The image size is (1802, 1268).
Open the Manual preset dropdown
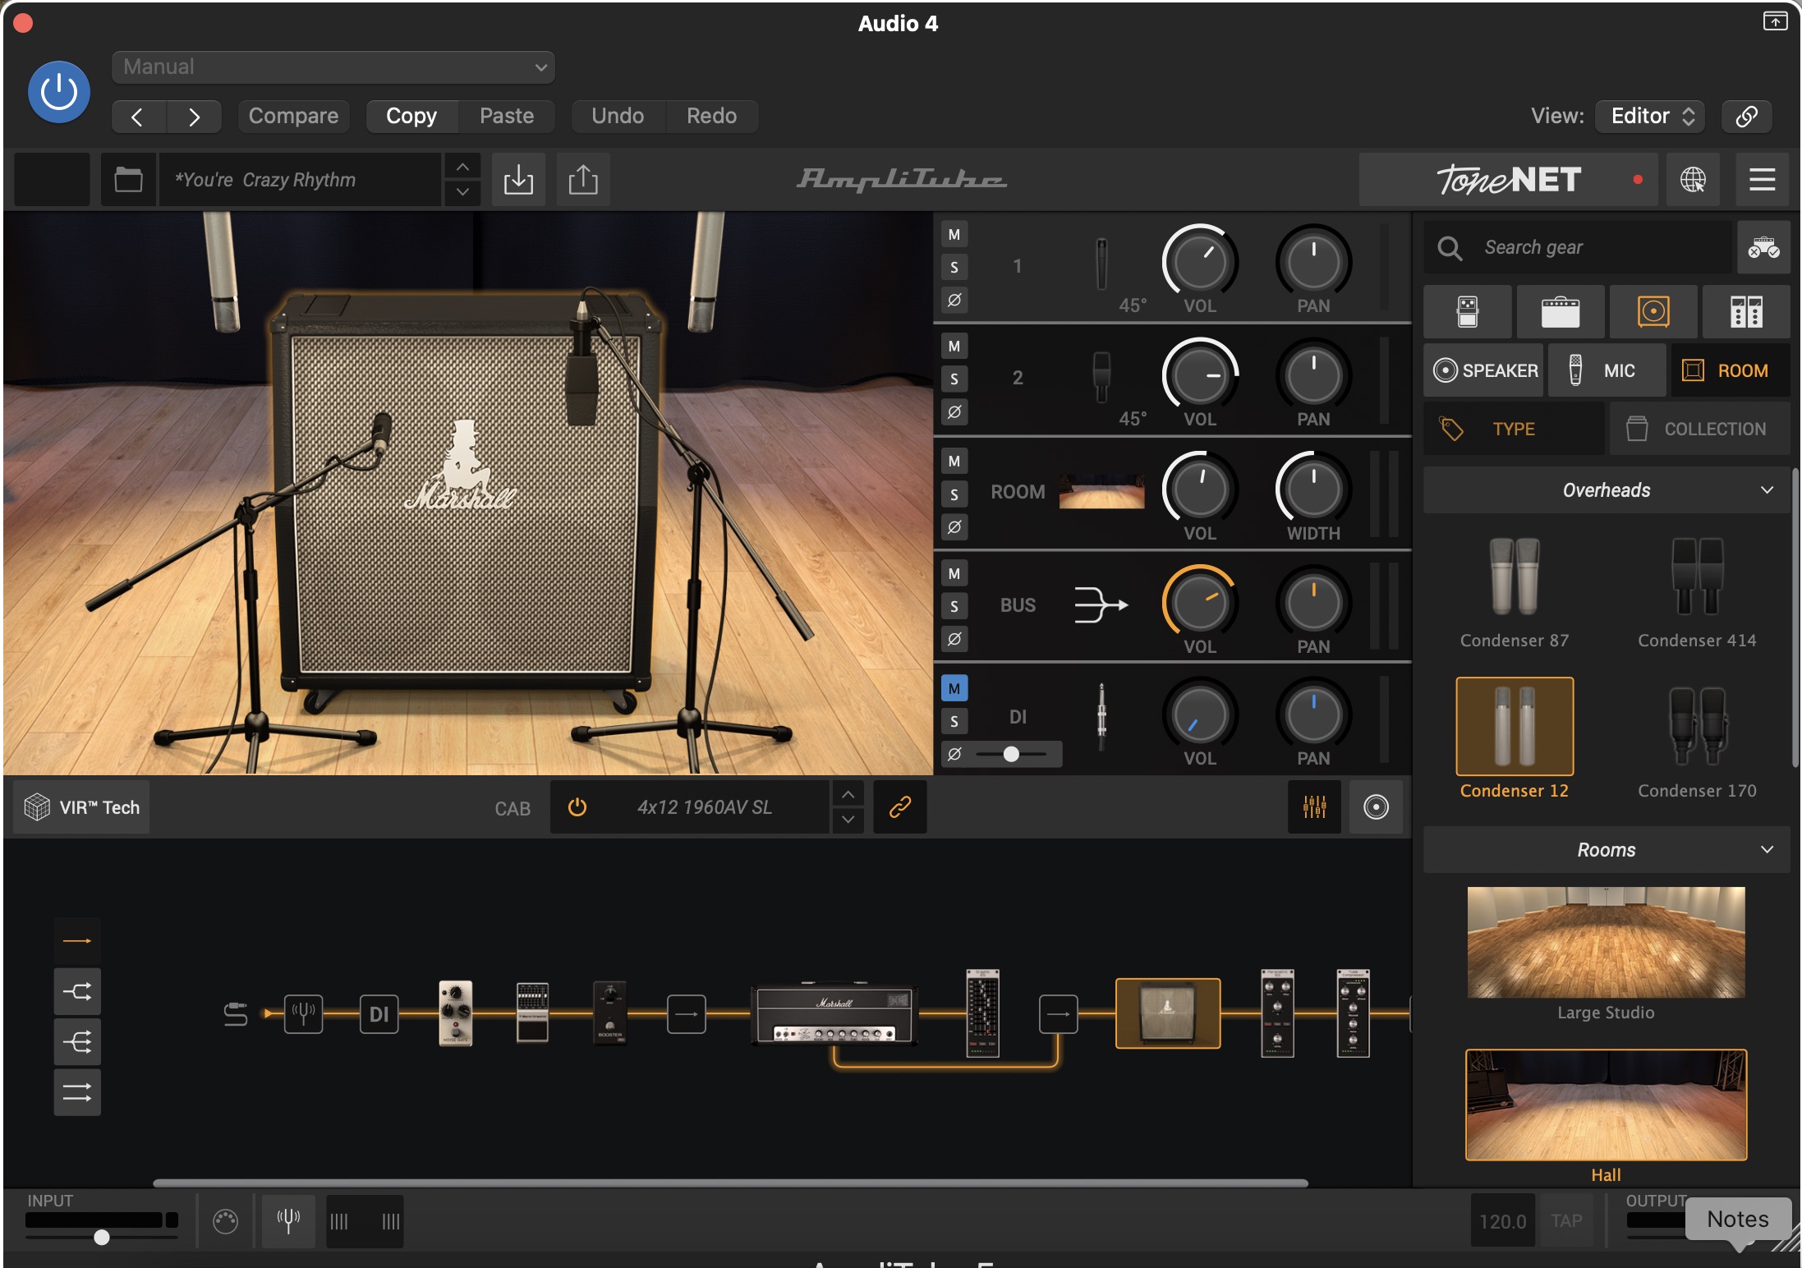(333, 67)
